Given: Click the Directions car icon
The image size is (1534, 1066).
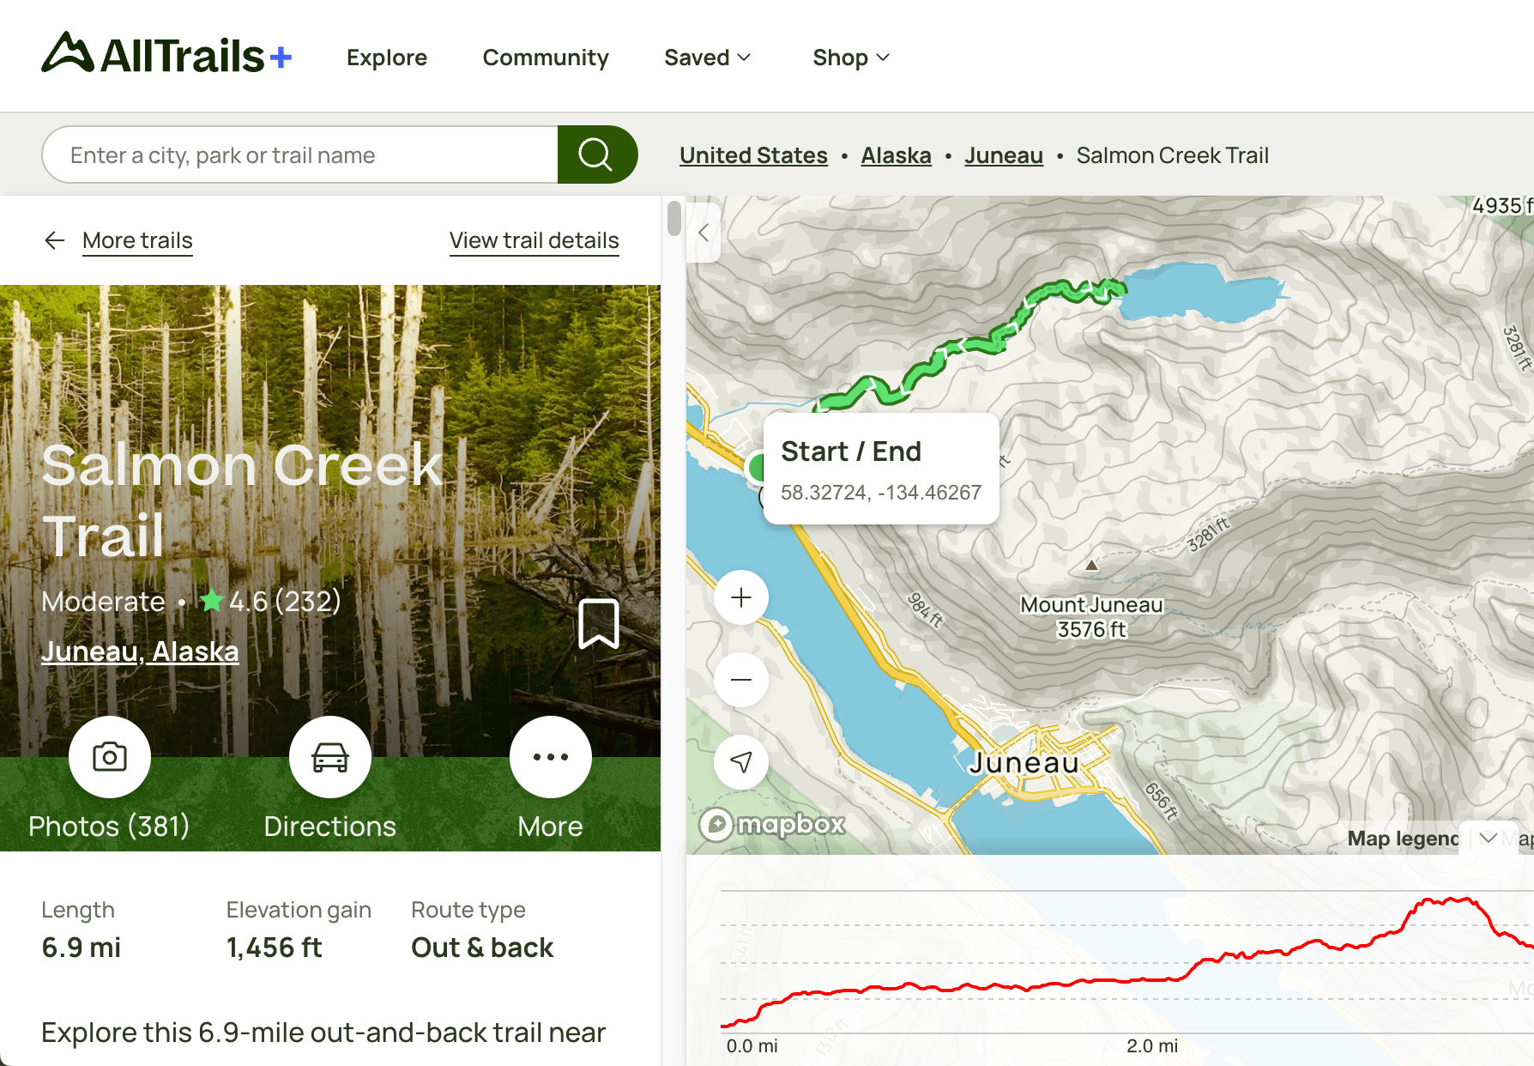Looking at the screenshot, I should click(330, 757).
